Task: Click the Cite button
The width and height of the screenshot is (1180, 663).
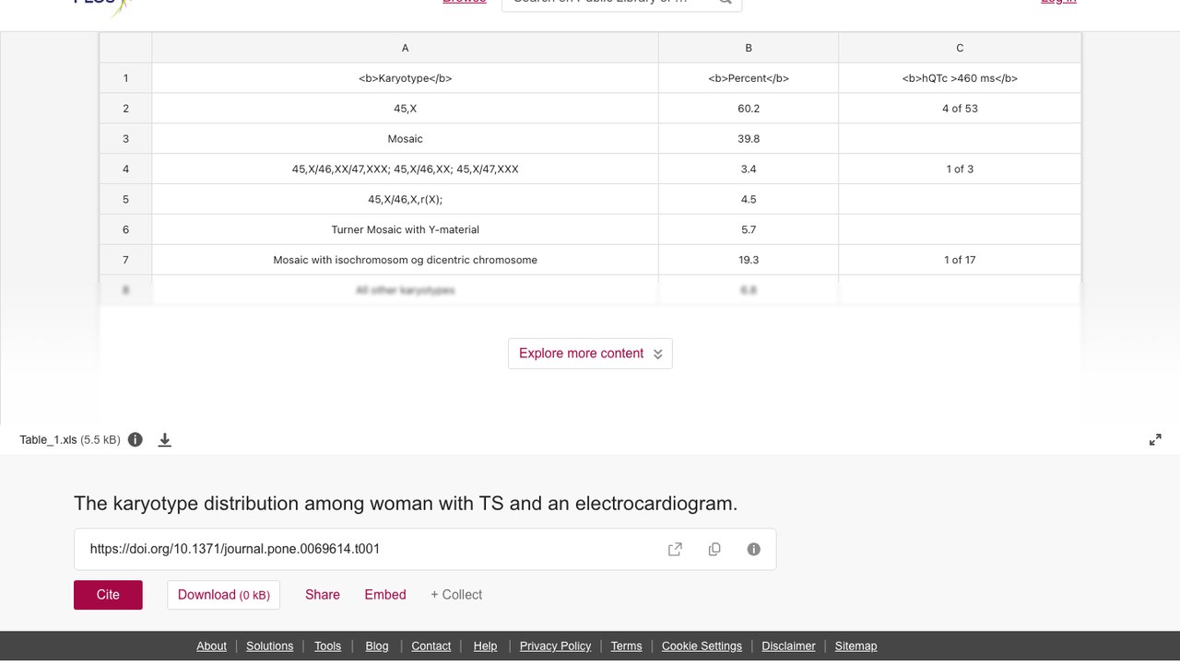Action: tap(108, 595)
